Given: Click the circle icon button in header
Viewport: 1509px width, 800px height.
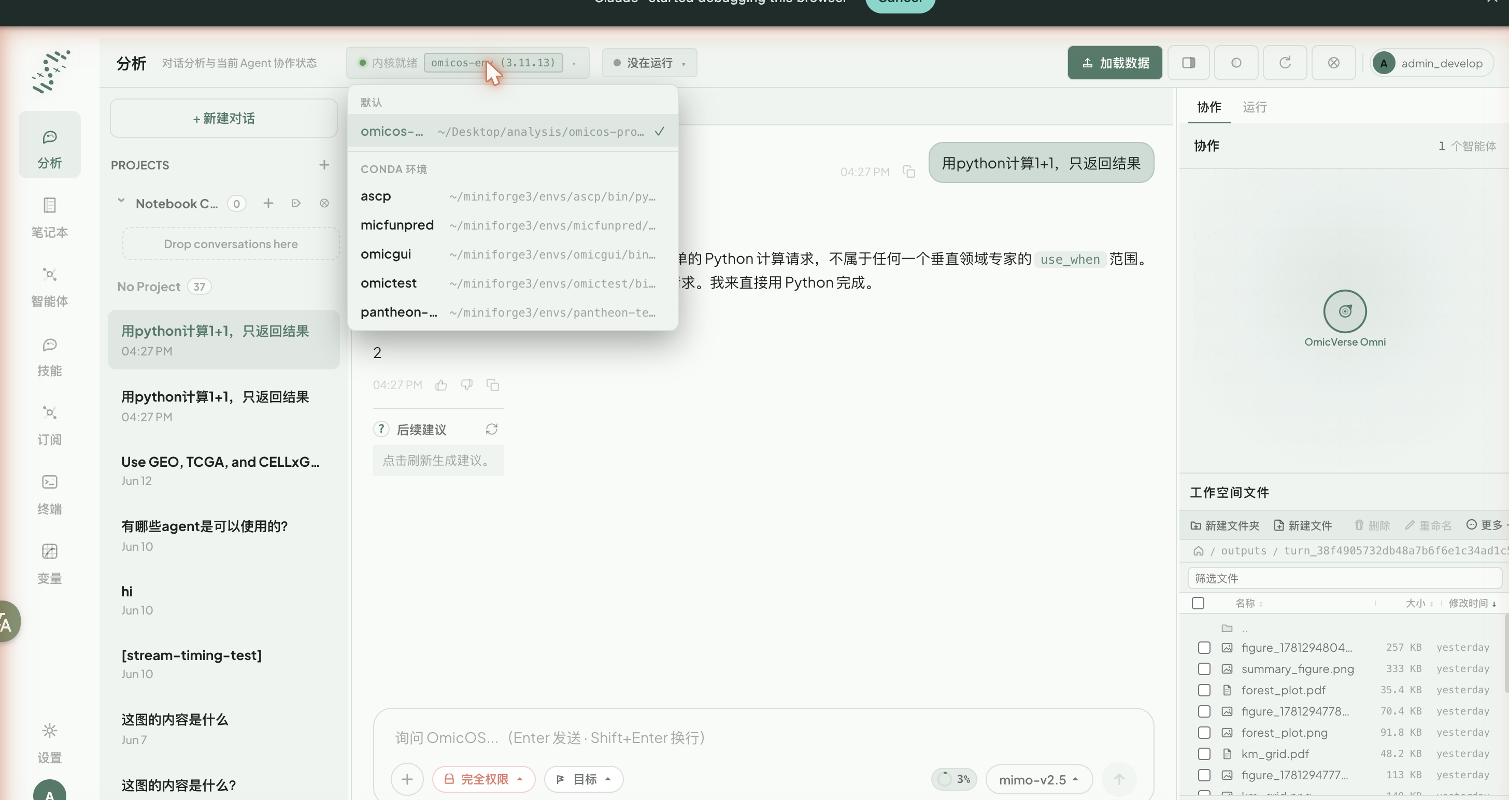Looking at the screenshot, I should click(x=1236, y=63).
